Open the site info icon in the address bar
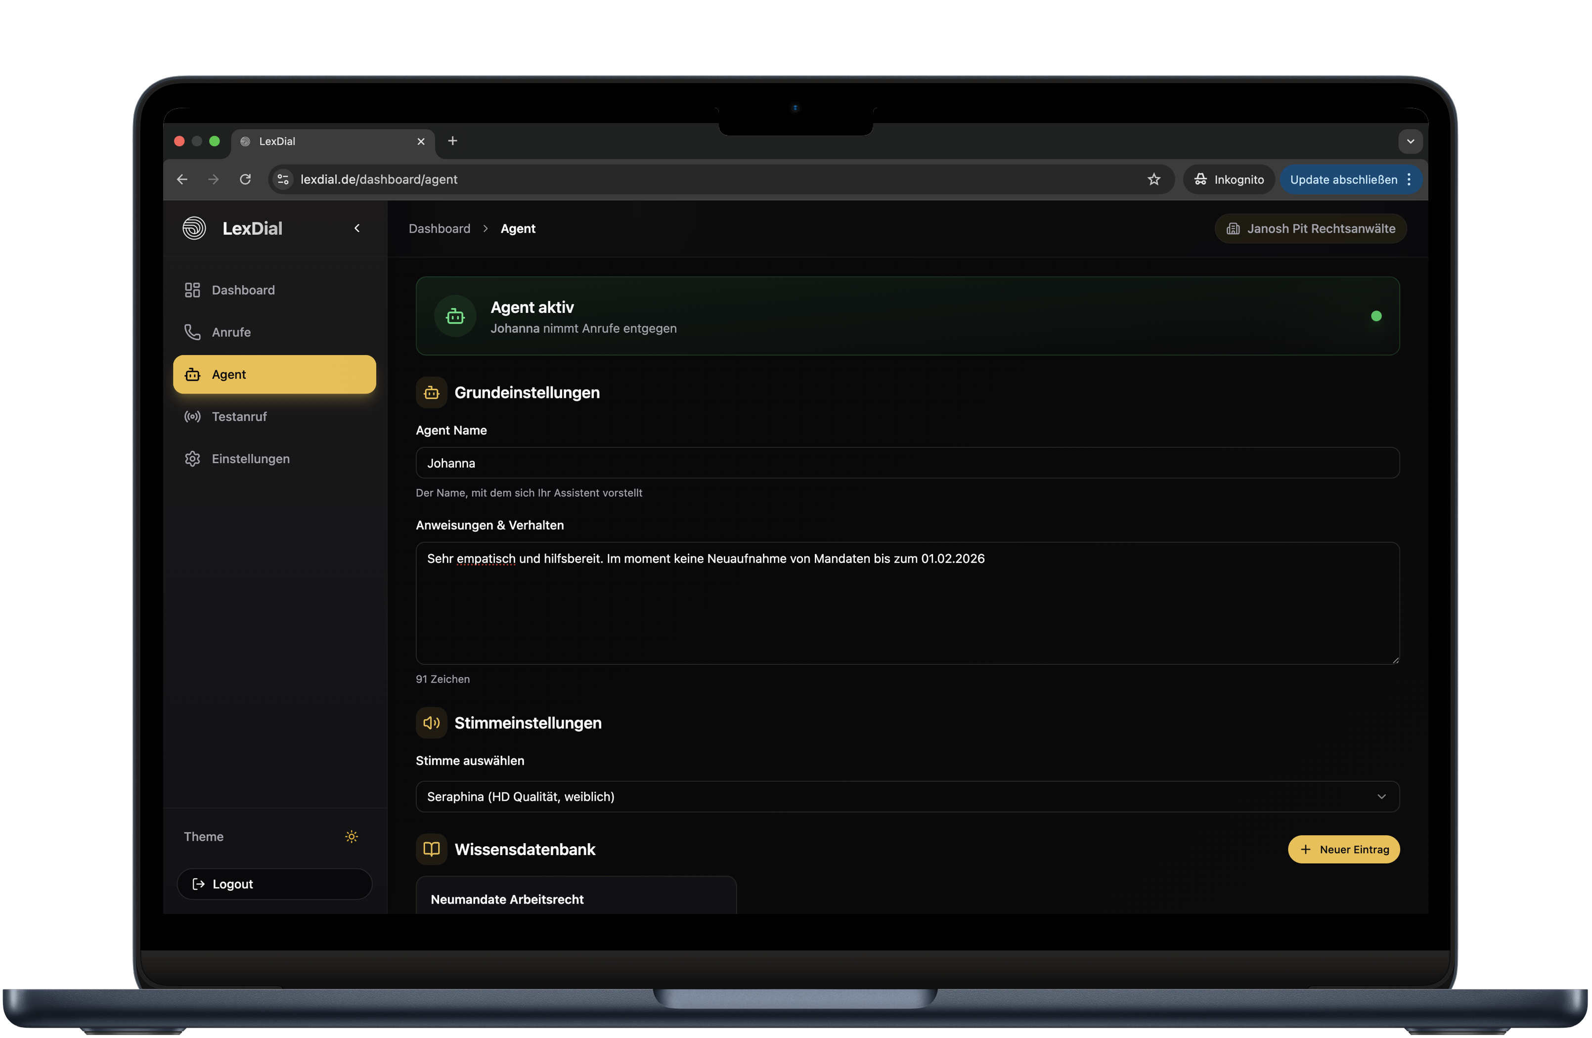The height and width of the screenshot is (1038, 1592). coord(284,179)
